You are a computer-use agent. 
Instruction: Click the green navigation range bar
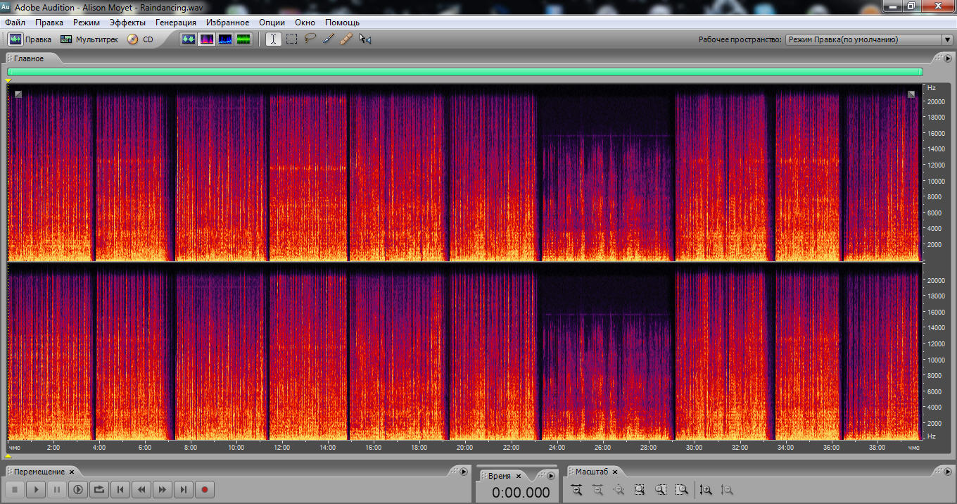coord(464,72)
